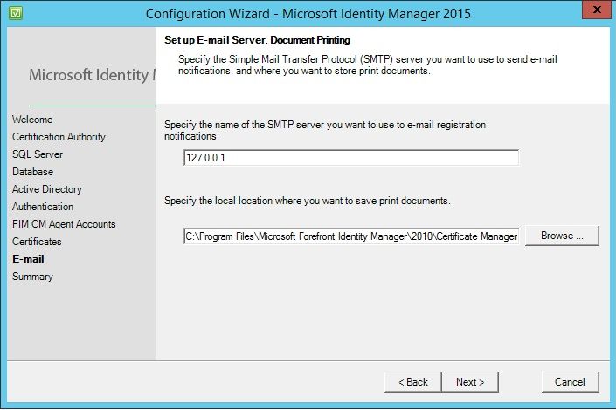Click the print documents location field
The image size is (616, 410).
351,236
